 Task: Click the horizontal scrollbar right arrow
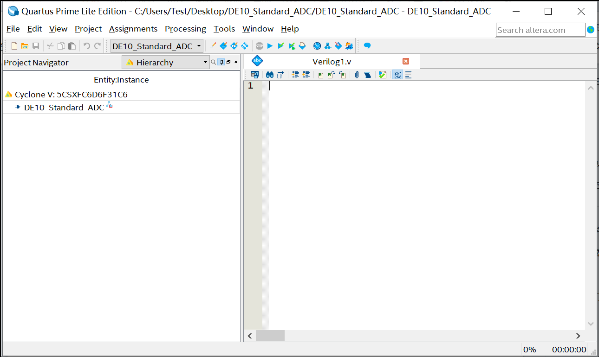pyautogui.click(x=579, y=336)
